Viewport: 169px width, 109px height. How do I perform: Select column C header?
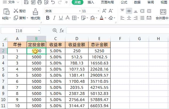tap(56, 39)
